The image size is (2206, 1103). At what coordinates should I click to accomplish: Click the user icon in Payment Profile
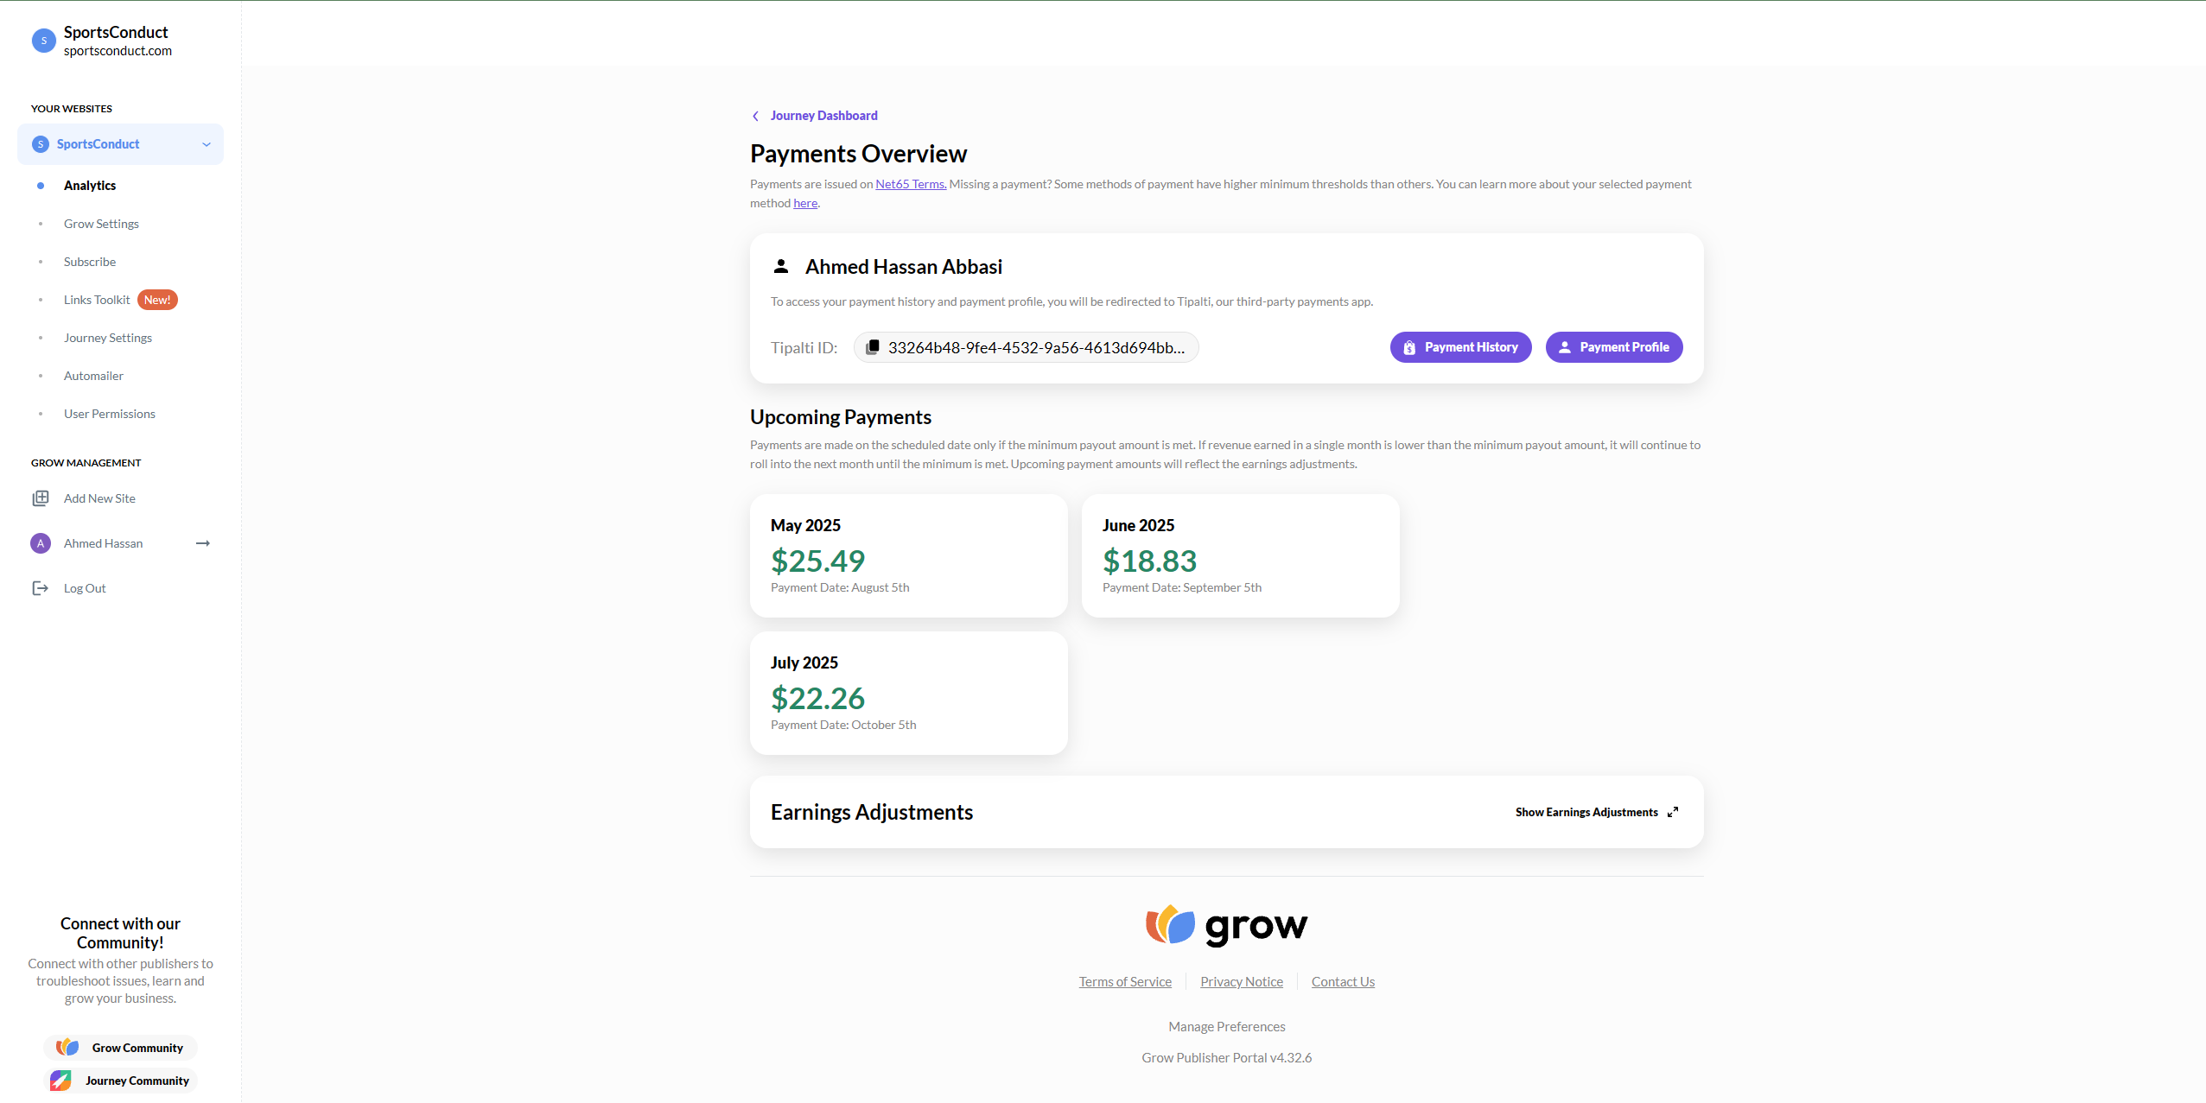[1564, 347]
